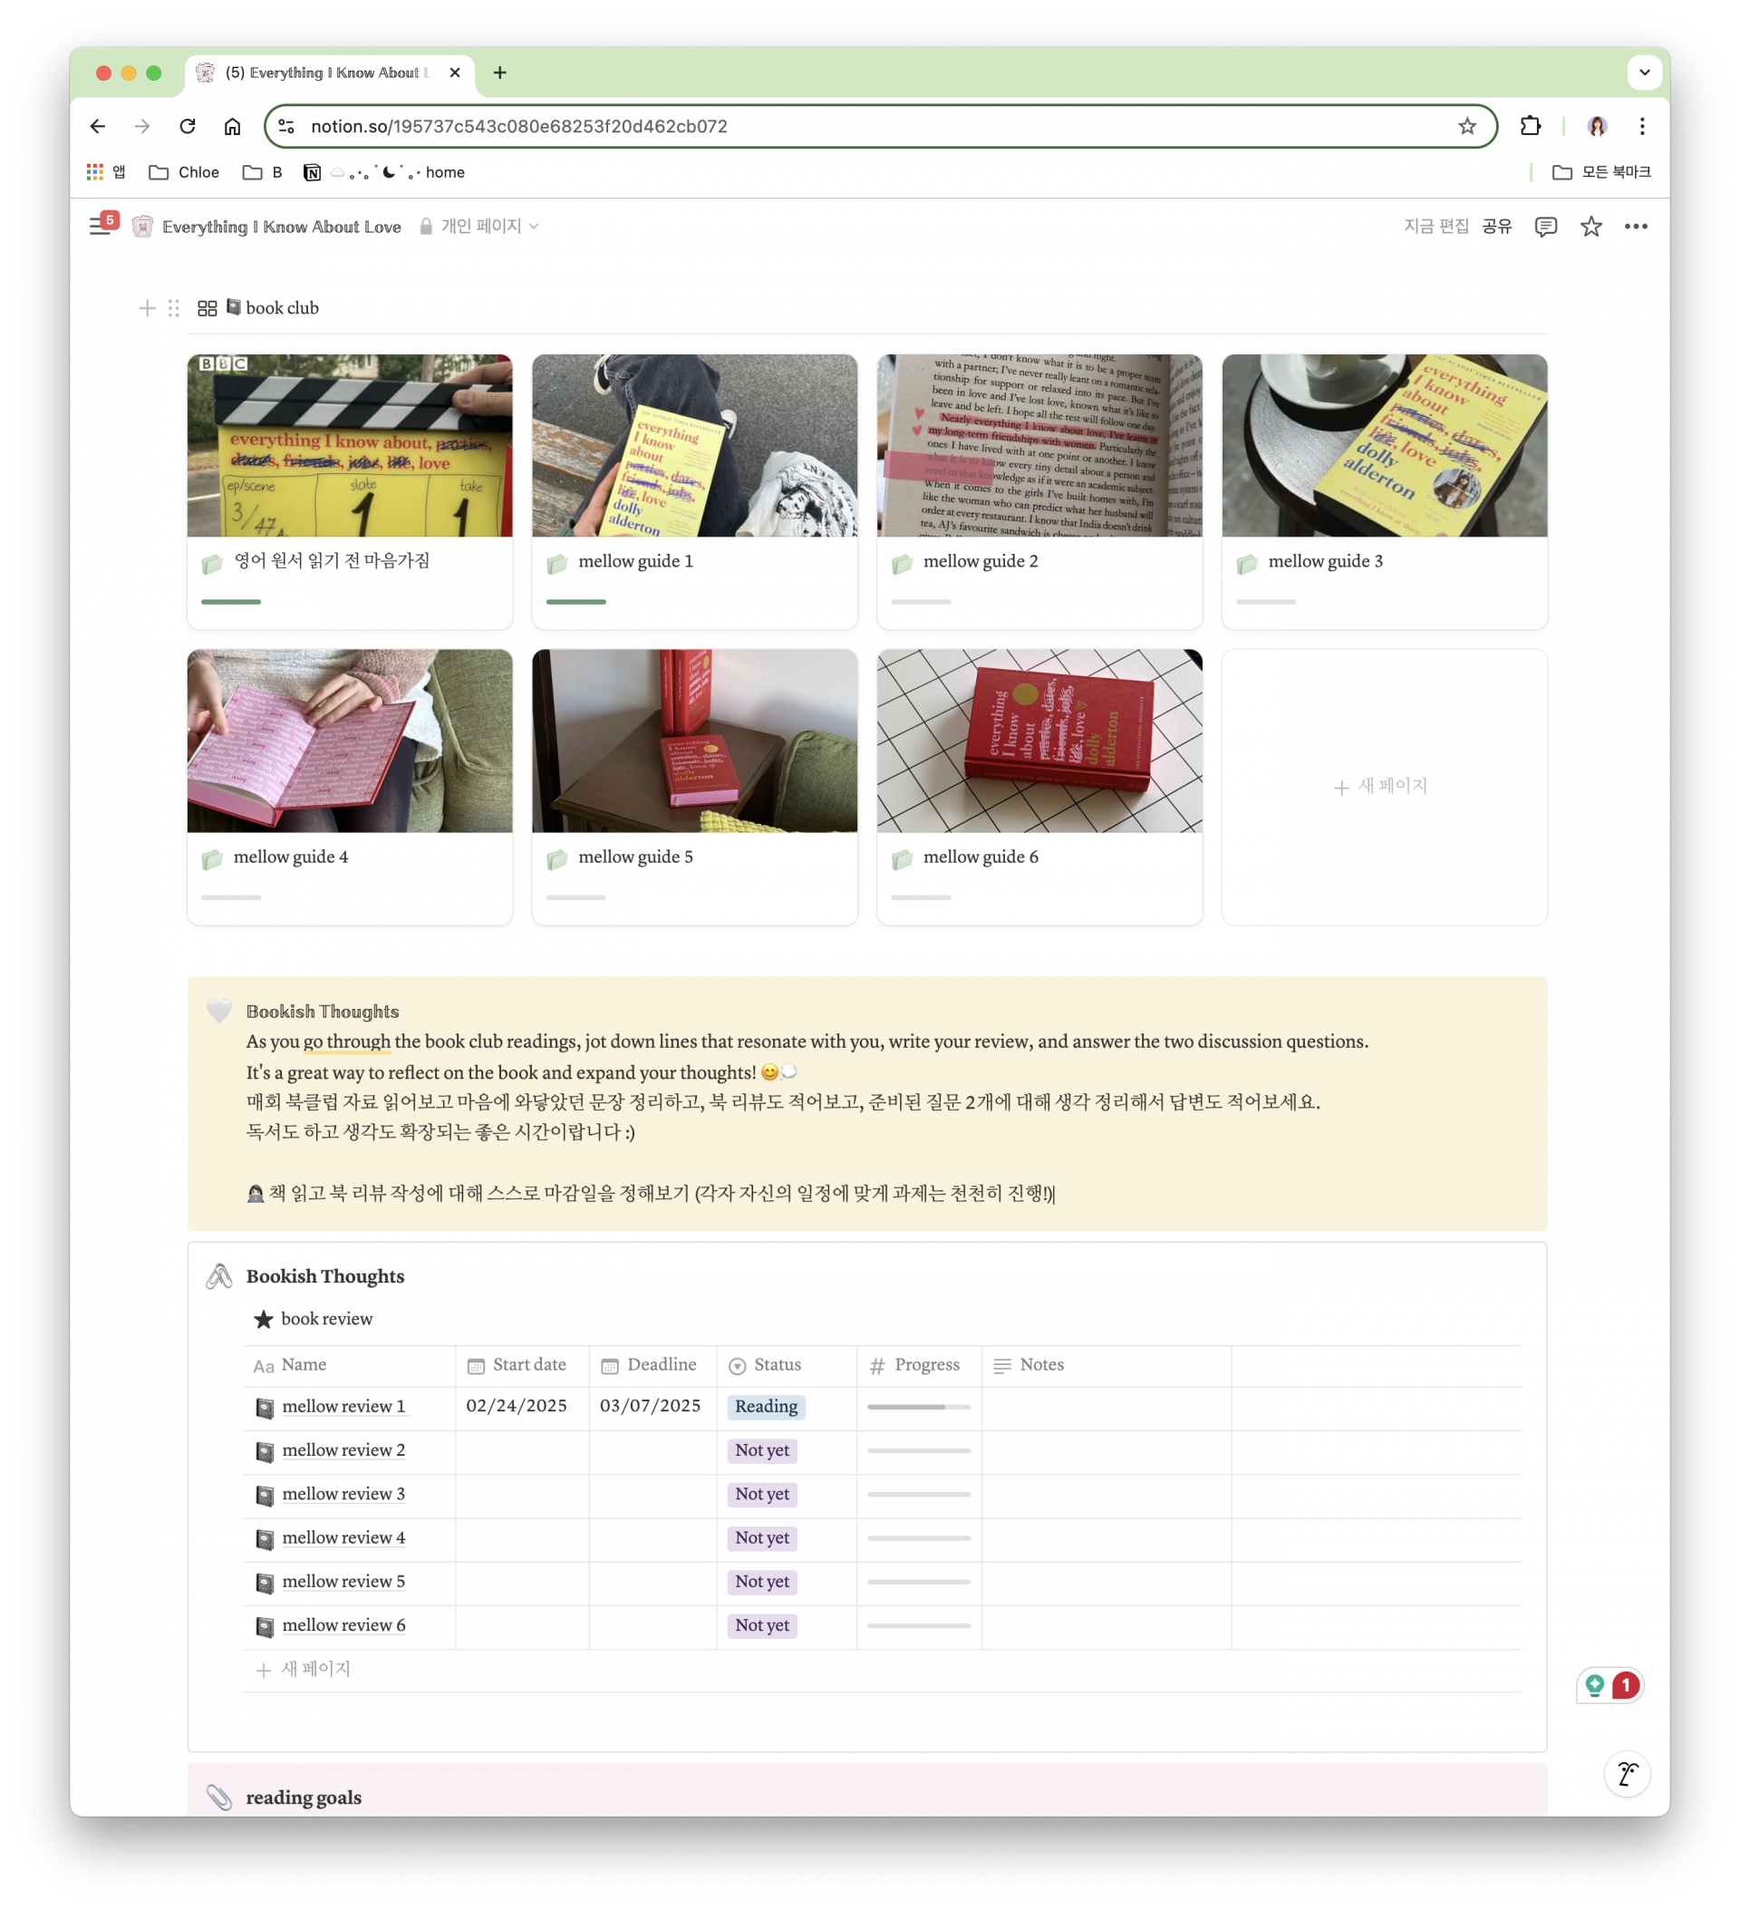Open the Notion sidebar hamburger menu
1740x1909 pixels.
(99, 227)
